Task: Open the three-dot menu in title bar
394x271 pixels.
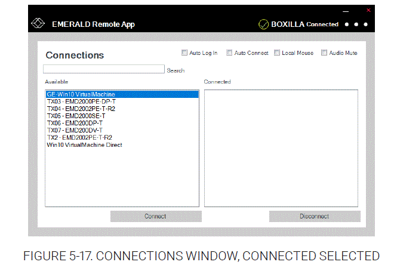Action: 356,24
